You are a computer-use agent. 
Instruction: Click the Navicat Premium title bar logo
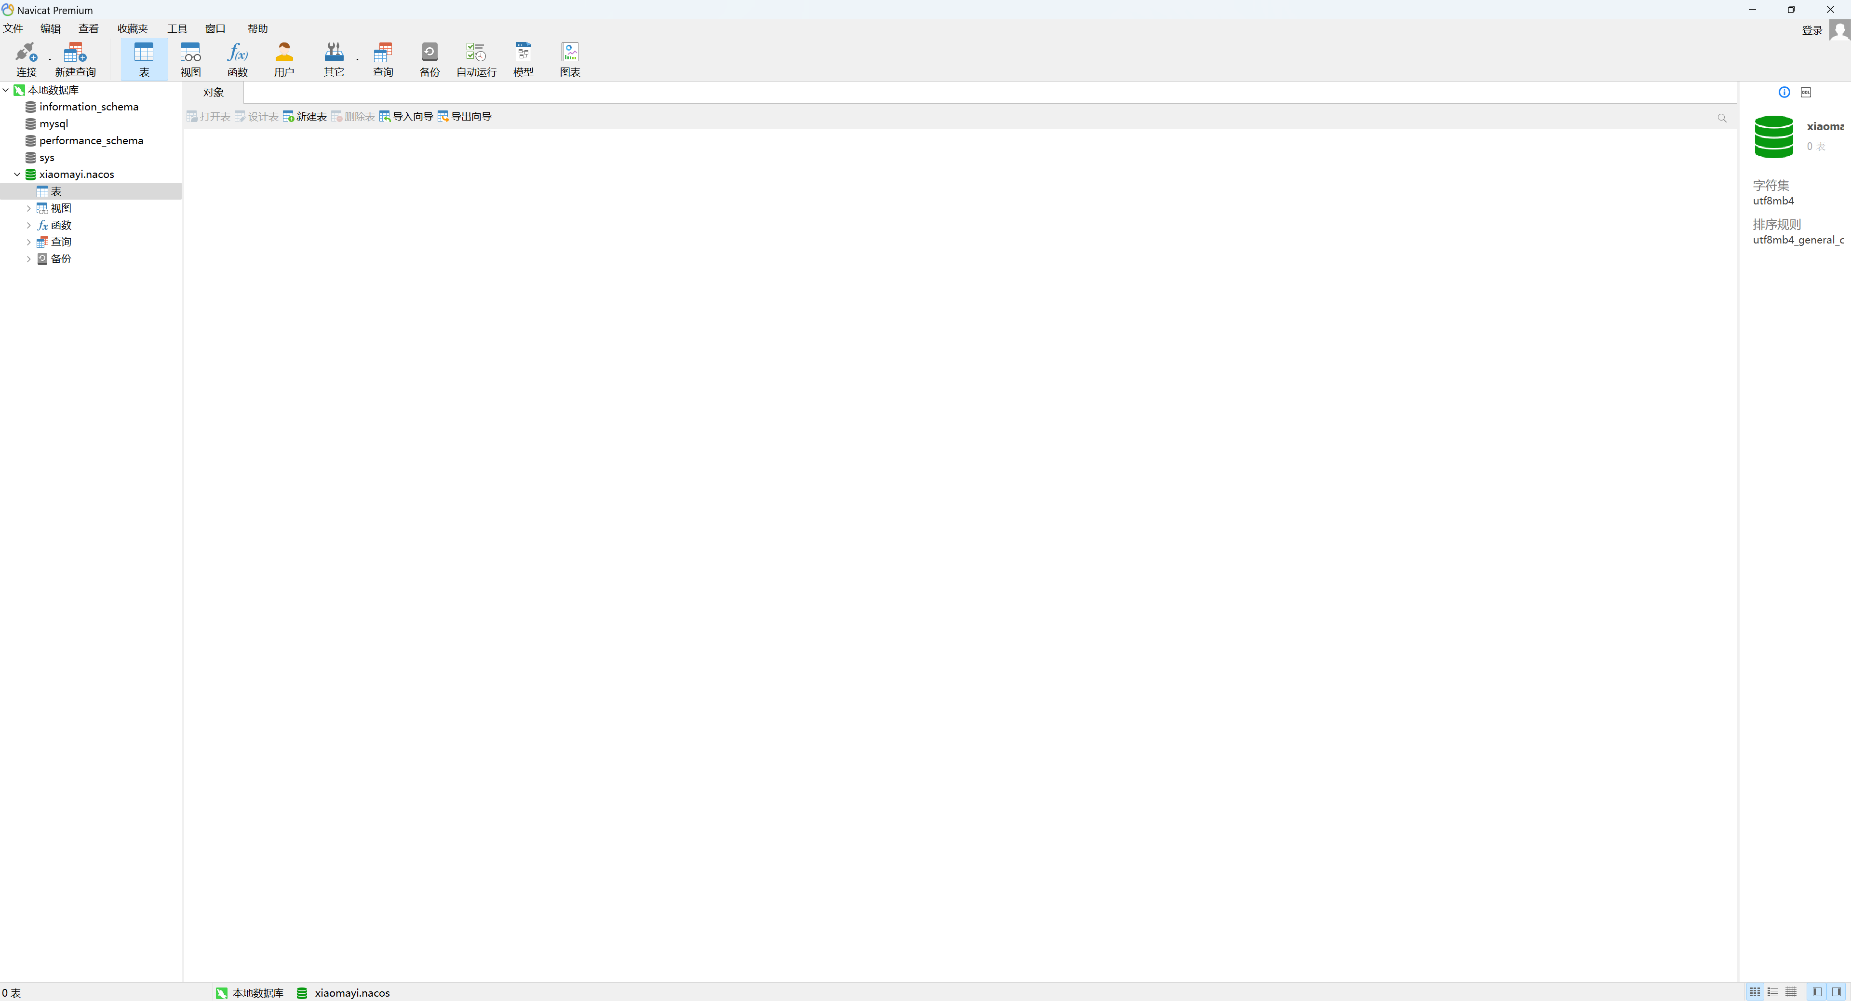8,9
